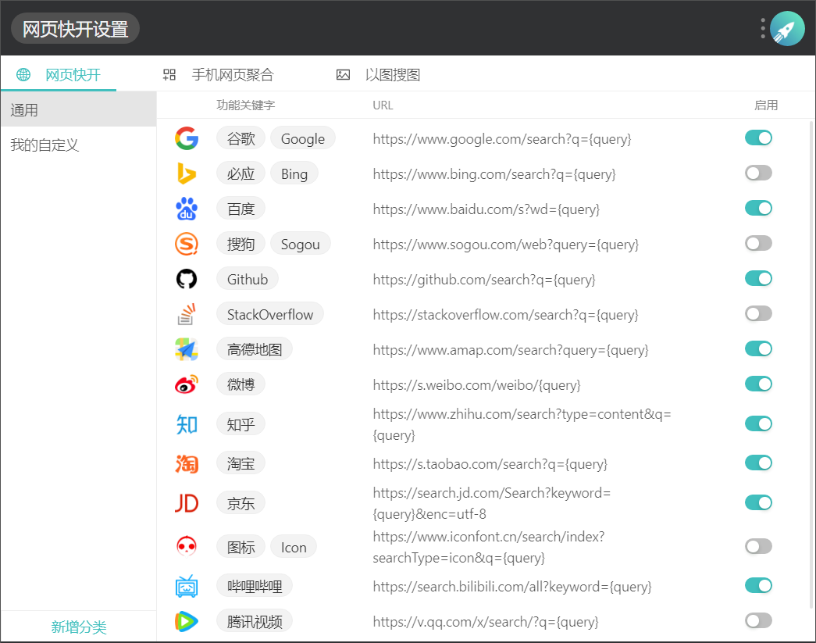Select the 通用 category in sidebar

(x=78, y=109)
